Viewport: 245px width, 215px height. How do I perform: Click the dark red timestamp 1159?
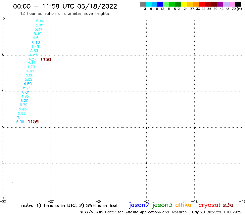click(33, 122)
